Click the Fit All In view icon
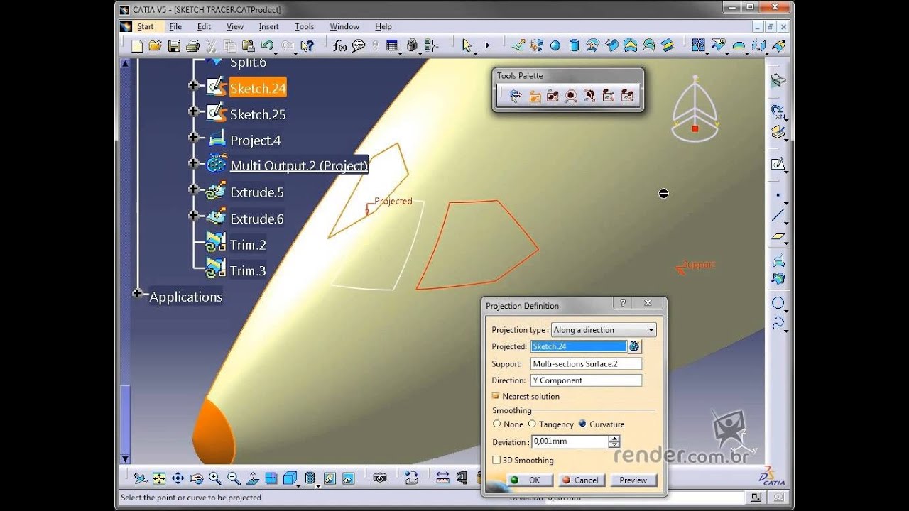The width and height of the screenshot is (909, 511). pos(159,478)
